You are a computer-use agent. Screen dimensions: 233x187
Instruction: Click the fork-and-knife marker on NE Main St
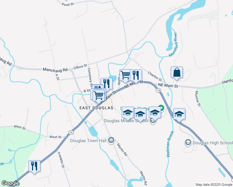(136, 76)
